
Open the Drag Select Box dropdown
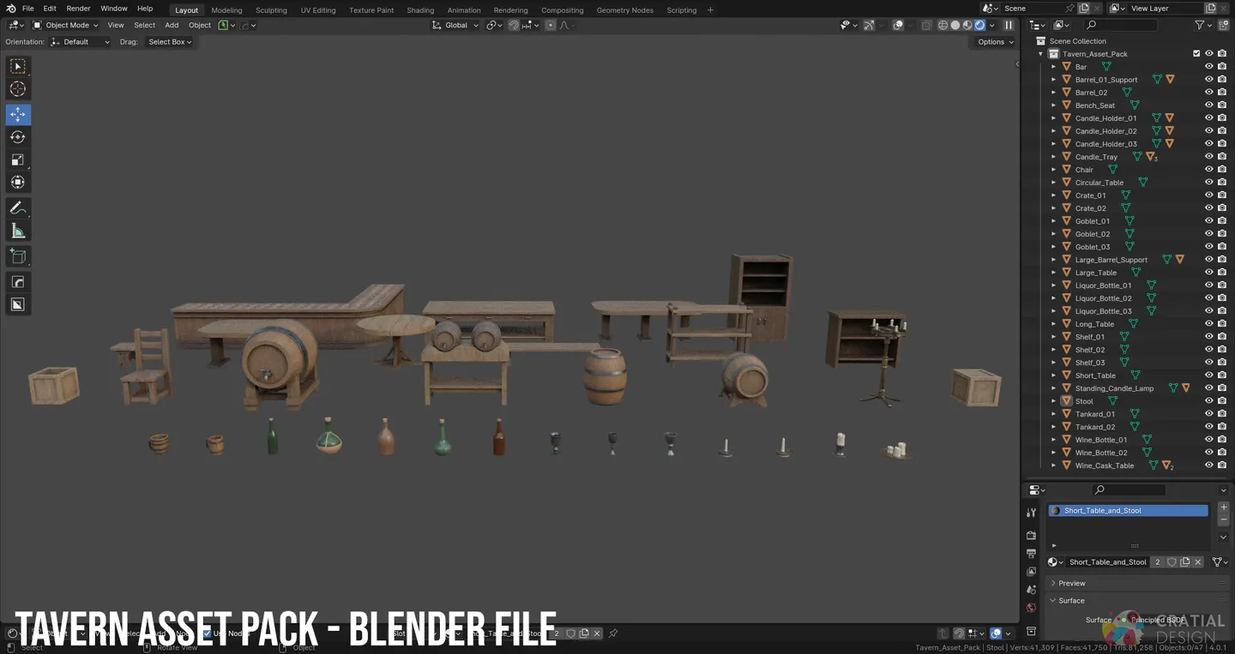[170, 41]
